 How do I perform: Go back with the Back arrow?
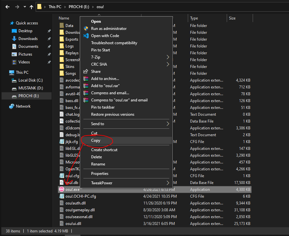(7, 7)
